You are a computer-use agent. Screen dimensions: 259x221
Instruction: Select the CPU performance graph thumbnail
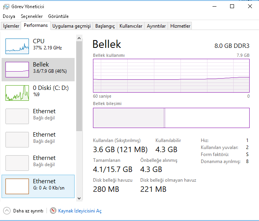point(17,46)
